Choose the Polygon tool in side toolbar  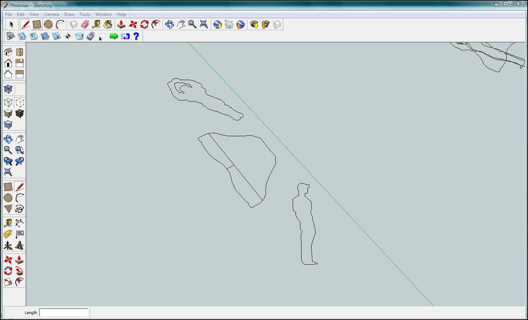[x=8, y=209]
